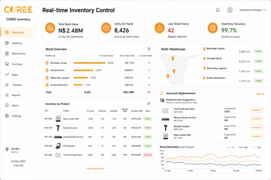Click Create PO for Solar Inverter 5kW

click(x=256, y=136)
